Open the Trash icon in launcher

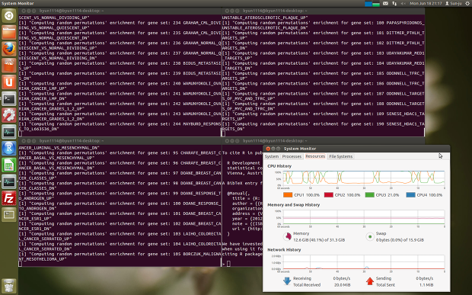click(x=8, y=286)
